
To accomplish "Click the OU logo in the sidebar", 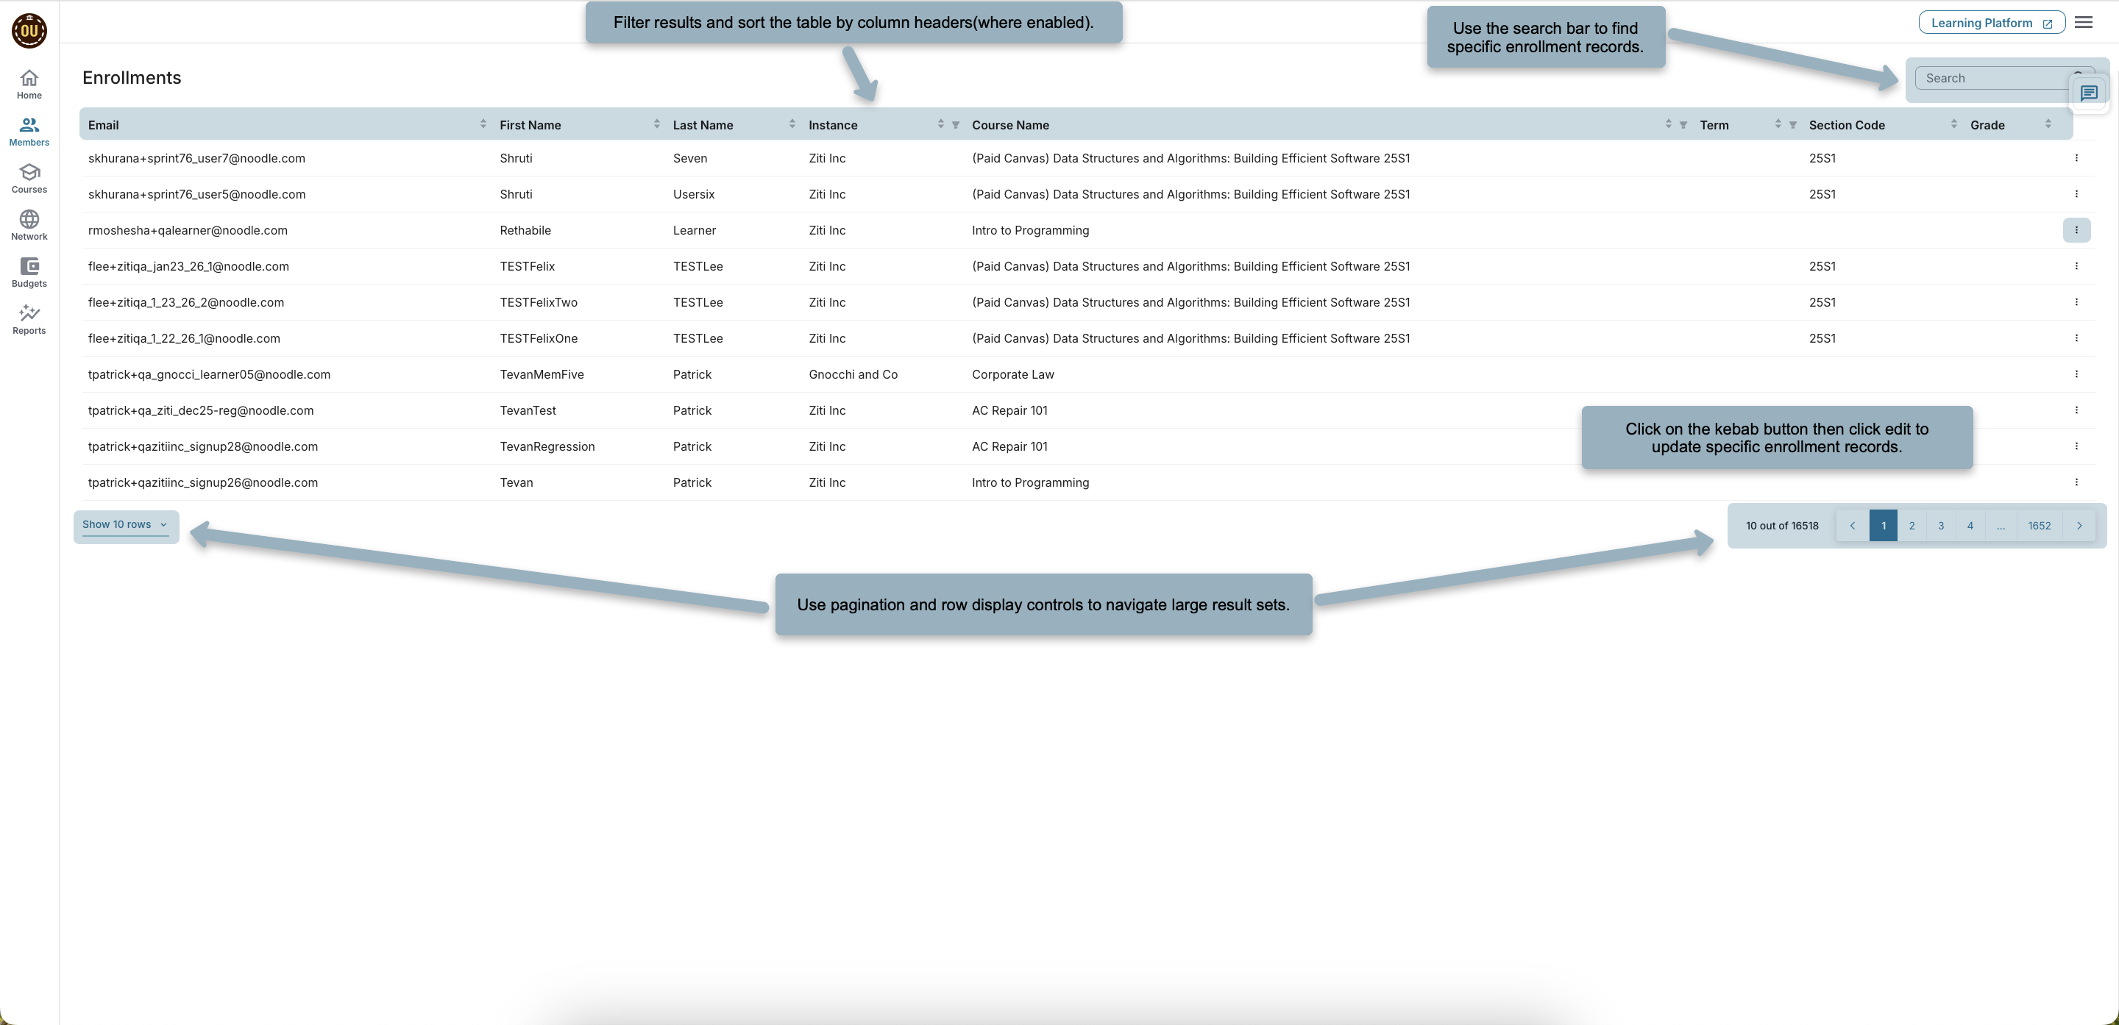I will coord(29,30).
